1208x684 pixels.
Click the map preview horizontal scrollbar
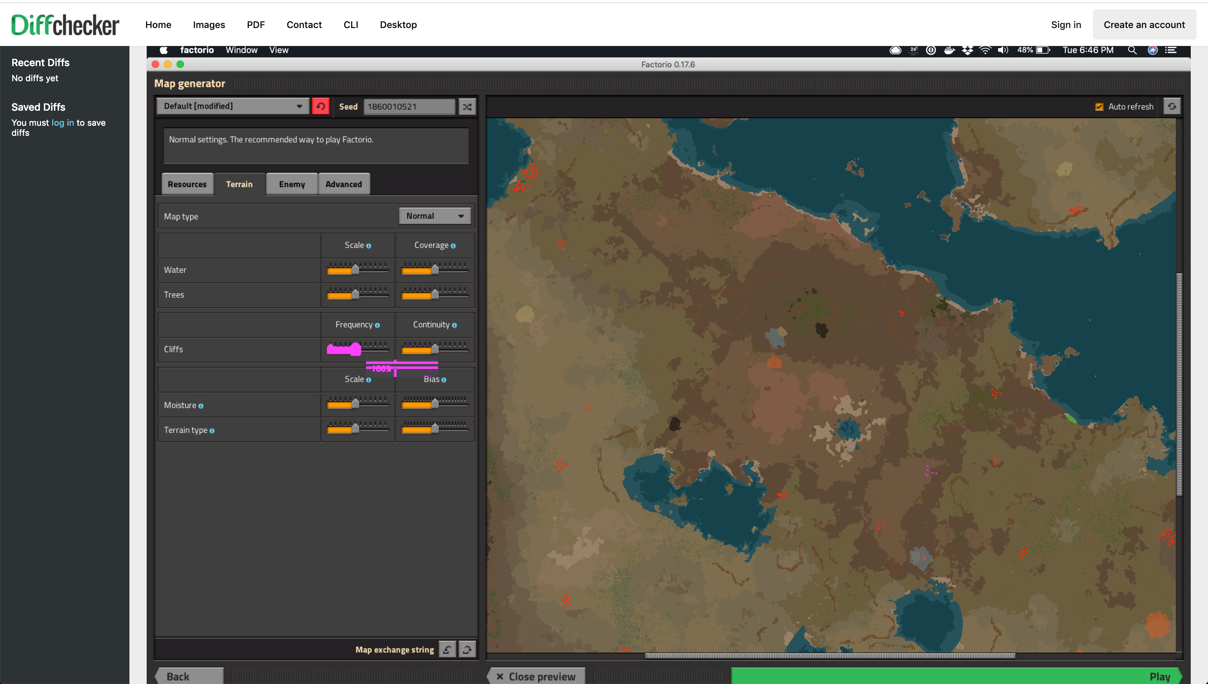830,656
